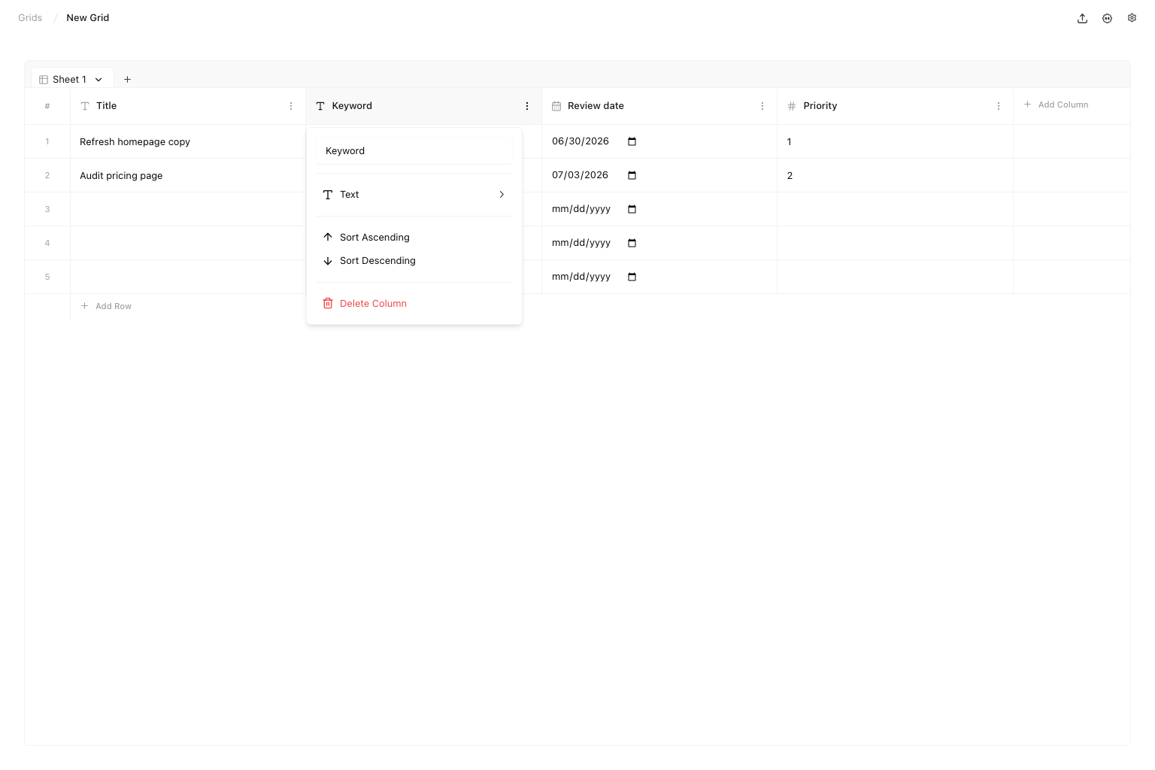Viewport: 1155px width, 770px height.
Task: Click row number 5
Action: point(47,277)
